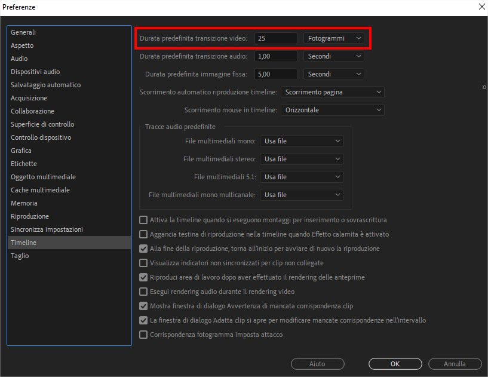Open 'File multimediali mono' Usa file dropdown
This screenshot has width=488, height=377.
[x=302, y=141]
